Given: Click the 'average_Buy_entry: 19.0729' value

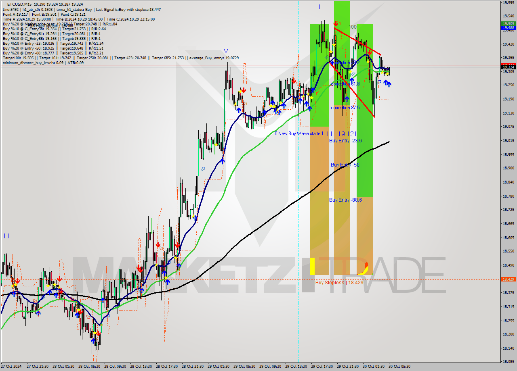Looking at the screenshot, I should [x=213, y=58].
